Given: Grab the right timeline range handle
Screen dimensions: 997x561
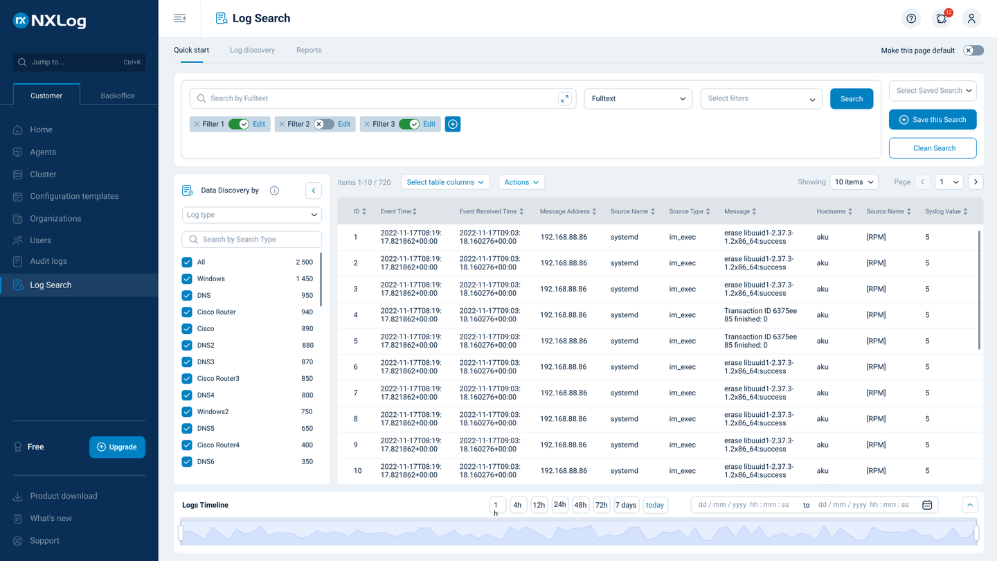Looking at the screenshot, I should point(976,533).
